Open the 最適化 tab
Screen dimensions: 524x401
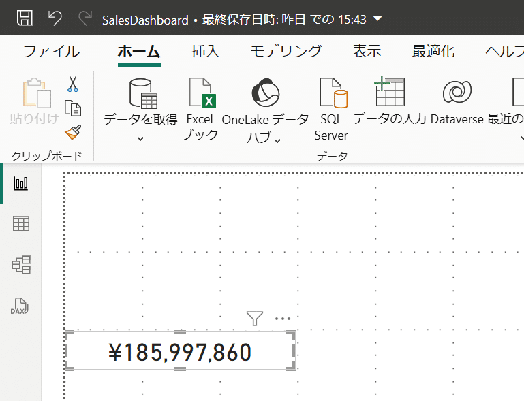pyautogui.click(x=433, y=52)
